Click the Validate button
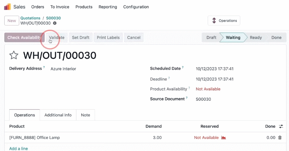 tap(57, 38)
